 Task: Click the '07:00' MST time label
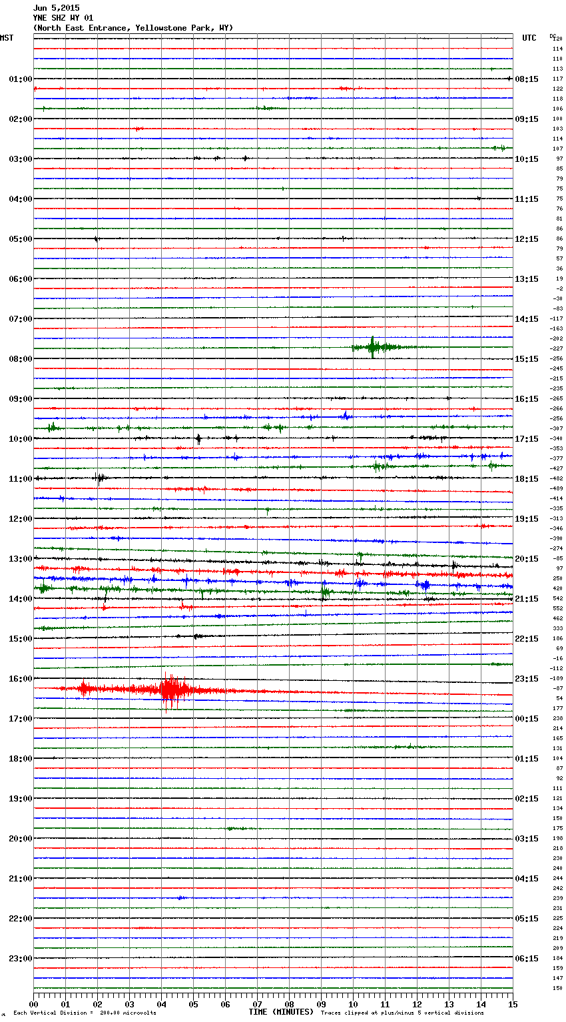(20, 319)
